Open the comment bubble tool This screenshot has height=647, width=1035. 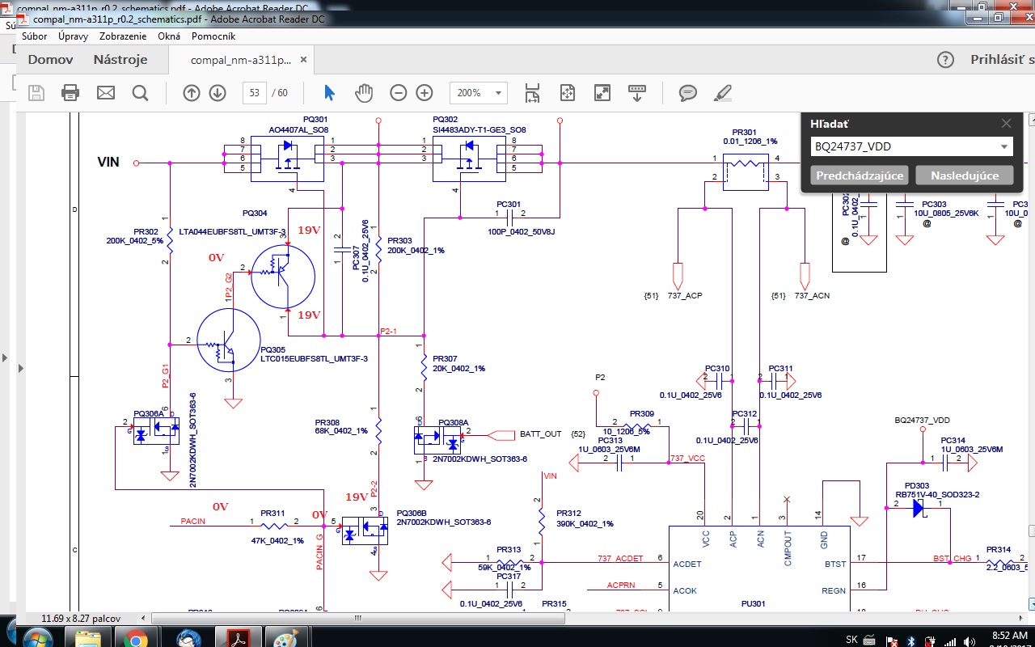click(688, 93)
